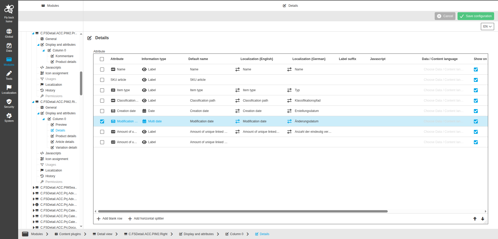The height and width of the screenshot is (239, 498).
Task: Open Variation details tree item
Action: pos(64,148)
